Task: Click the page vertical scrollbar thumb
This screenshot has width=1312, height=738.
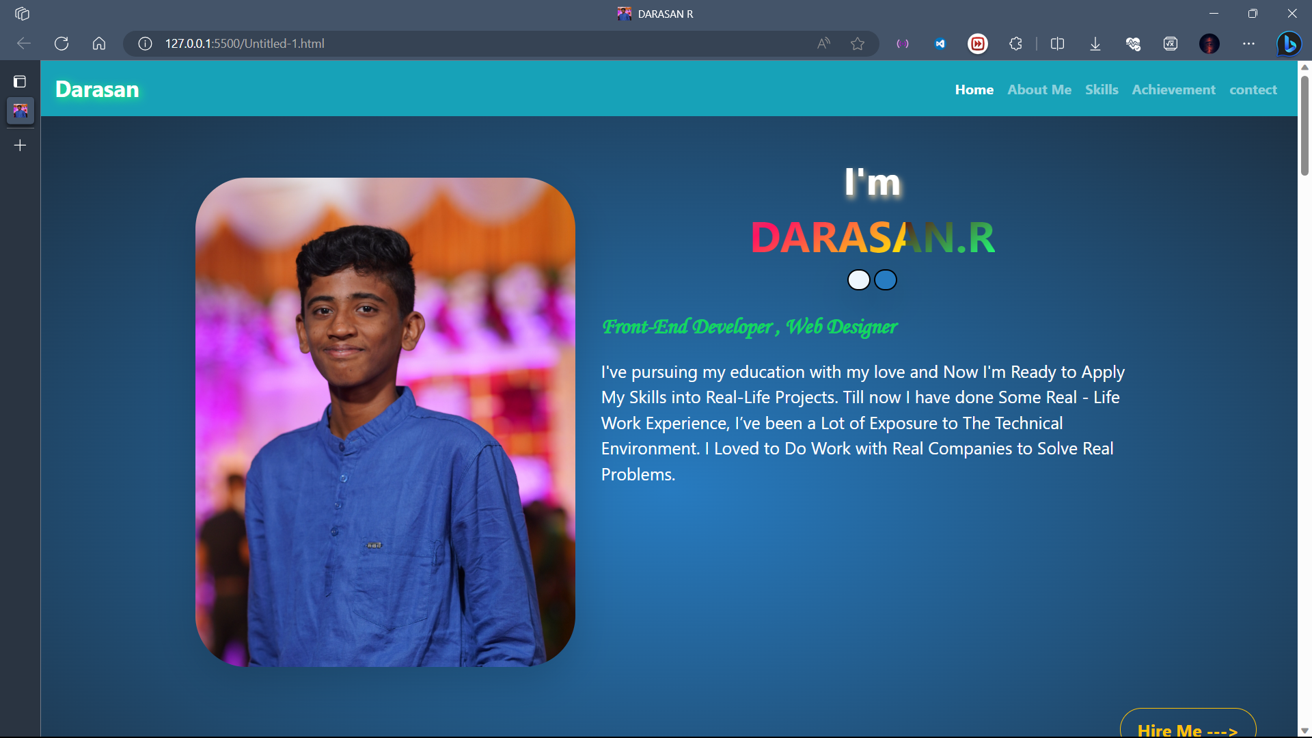Action: tap(1304, 126)
